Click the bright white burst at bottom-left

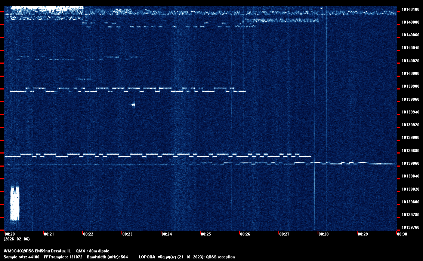point(15,203)
